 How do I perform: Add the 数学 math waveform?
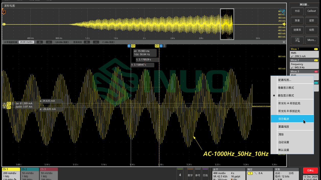pyautogui.click(x=190, y=173)
